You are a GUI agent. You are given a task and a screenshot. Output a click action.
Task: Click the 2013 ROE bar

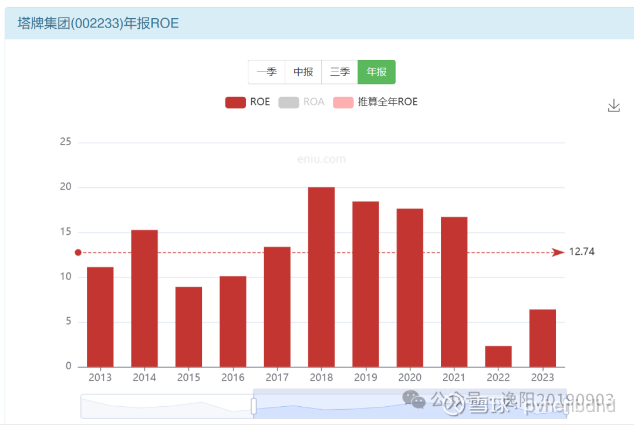click(x=100, y=317)
